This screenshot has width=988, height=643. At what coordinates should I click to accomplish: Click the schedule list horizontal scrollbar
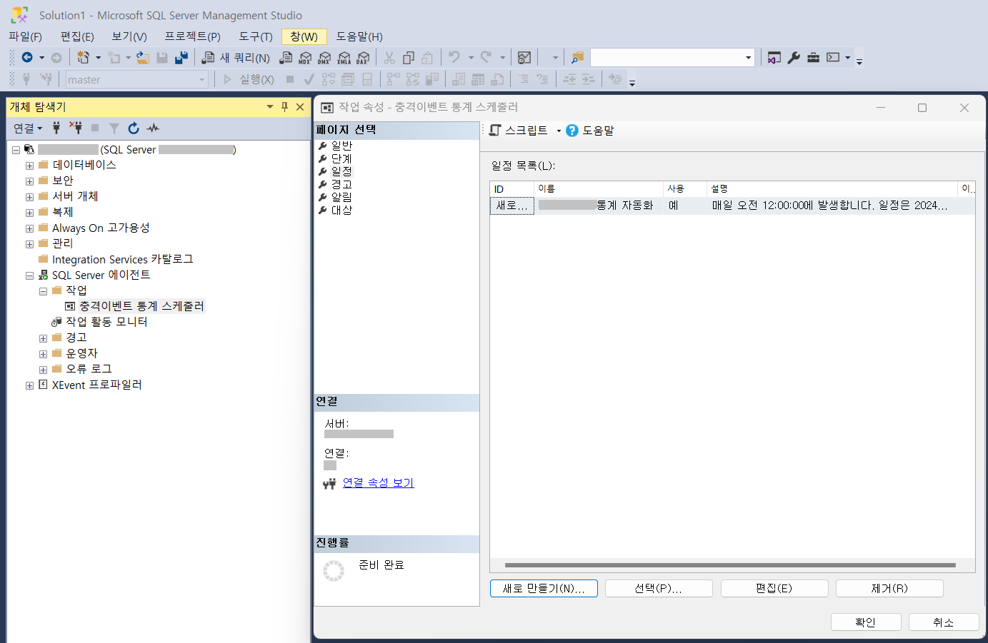[730, 565]
